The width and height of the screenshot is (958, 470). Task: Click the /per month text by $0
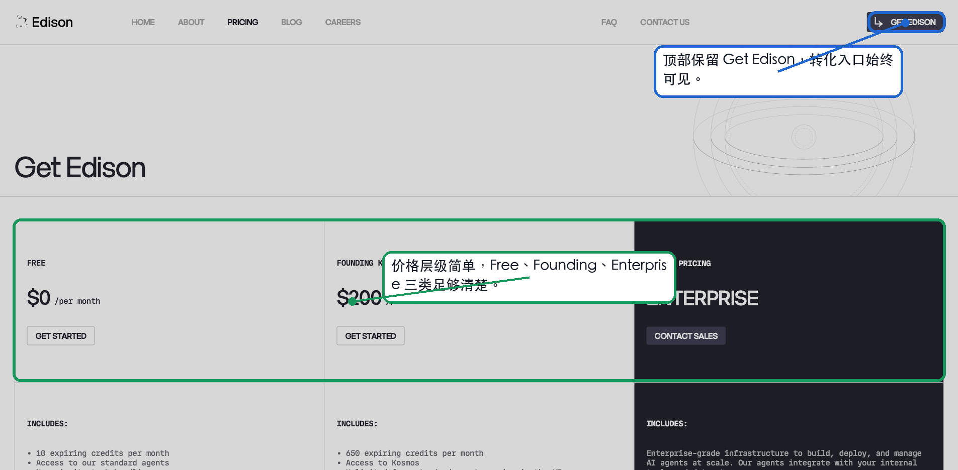point(77,301)
